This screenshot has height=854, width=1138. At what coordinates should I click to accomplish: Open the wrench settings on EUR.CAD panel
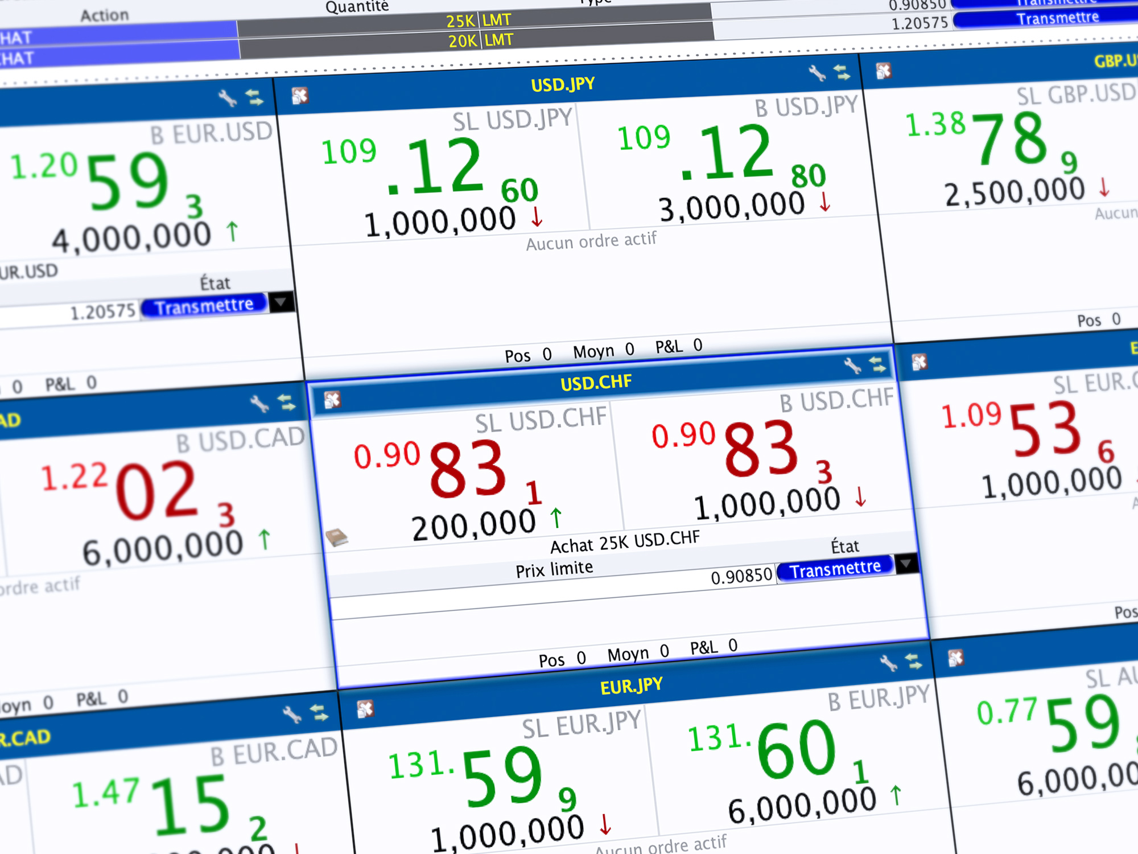tap(292, 715)
